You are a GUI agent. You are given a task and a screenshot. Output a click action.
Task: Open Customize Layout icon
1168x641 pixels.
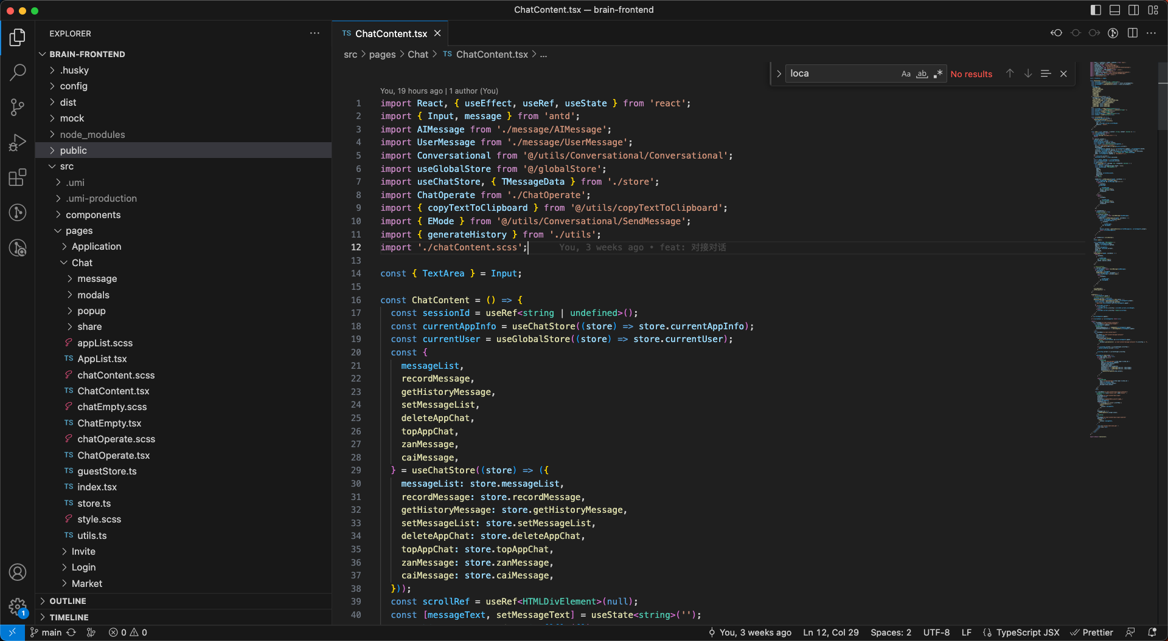point(1153,10)
